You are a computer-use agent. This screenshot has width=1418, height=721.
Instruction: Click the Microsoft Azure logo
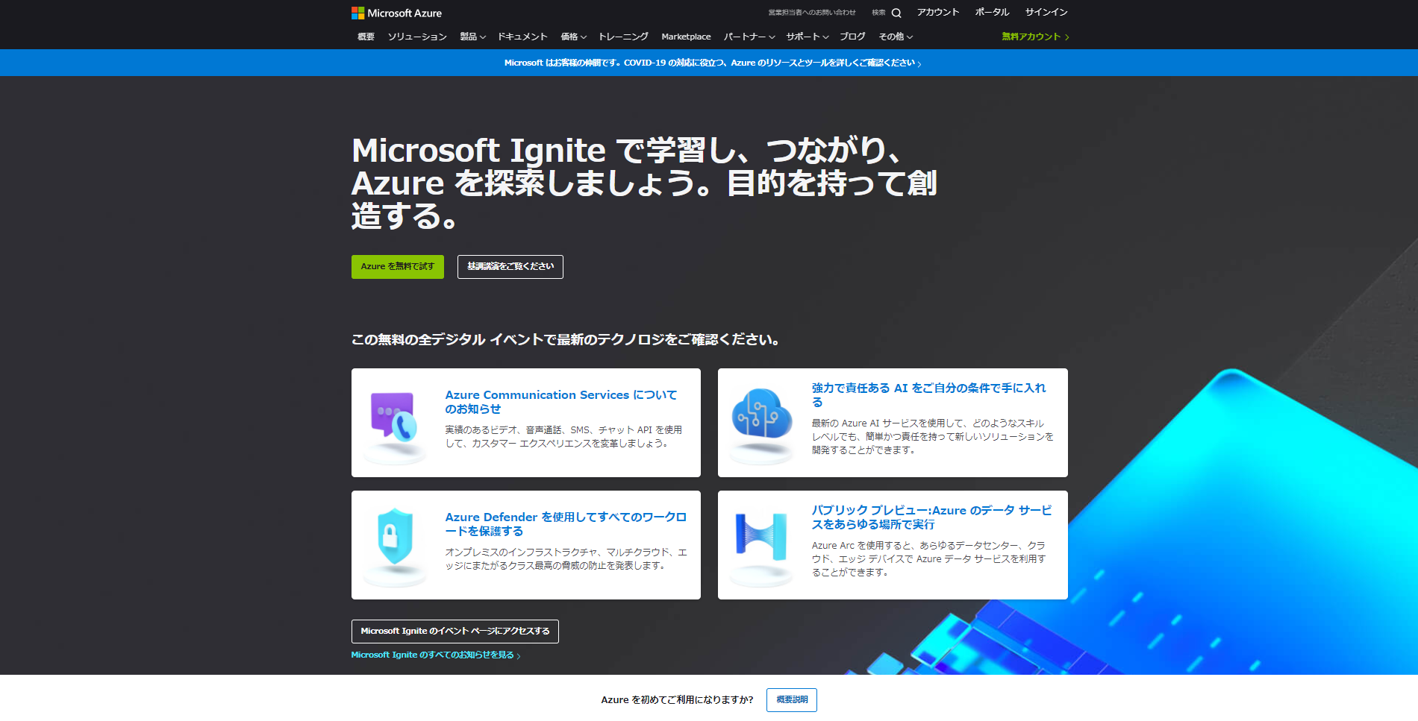(x=396, y=13)
